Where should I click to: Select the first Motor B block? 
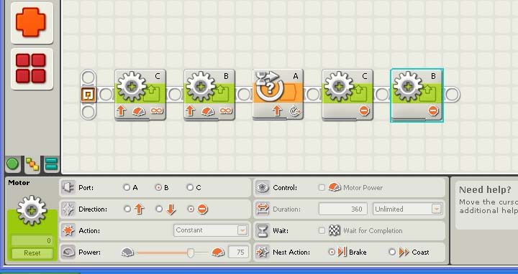[209, 95]
